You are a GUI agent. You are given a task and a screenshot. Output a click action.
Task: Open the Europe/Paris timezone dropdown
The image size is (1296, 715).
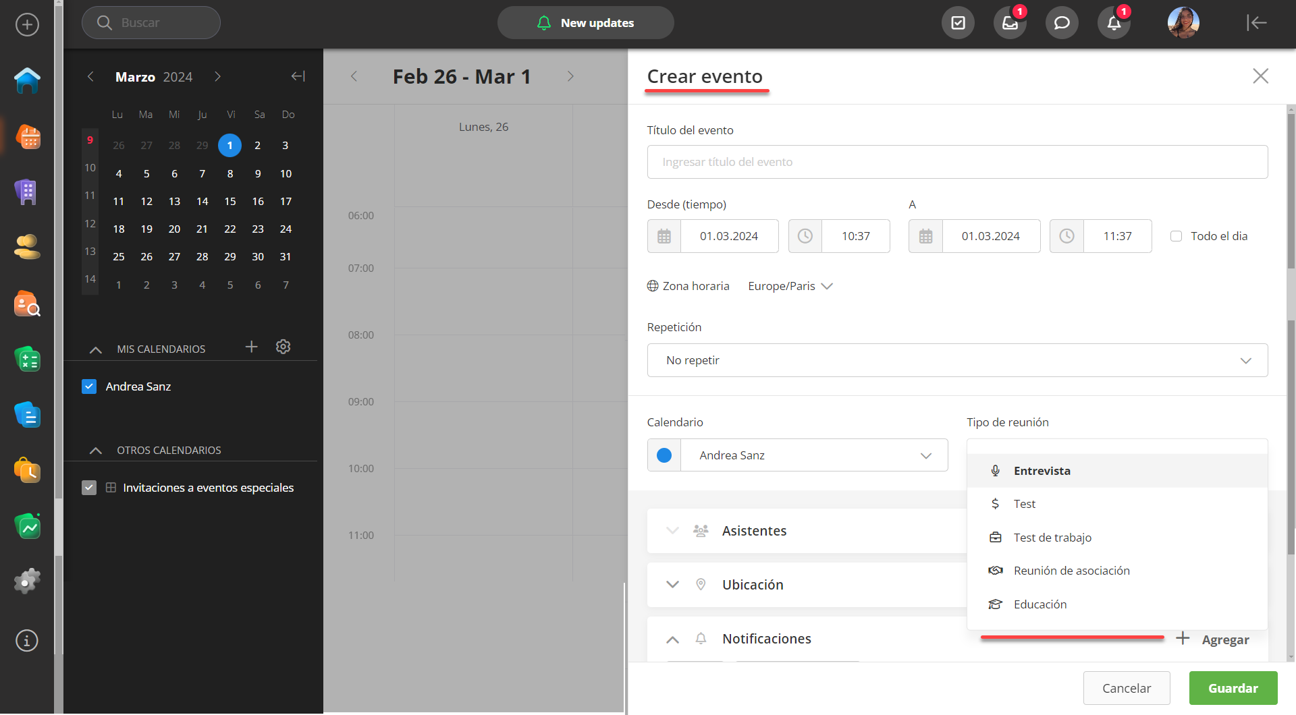[x=790, y=286]
